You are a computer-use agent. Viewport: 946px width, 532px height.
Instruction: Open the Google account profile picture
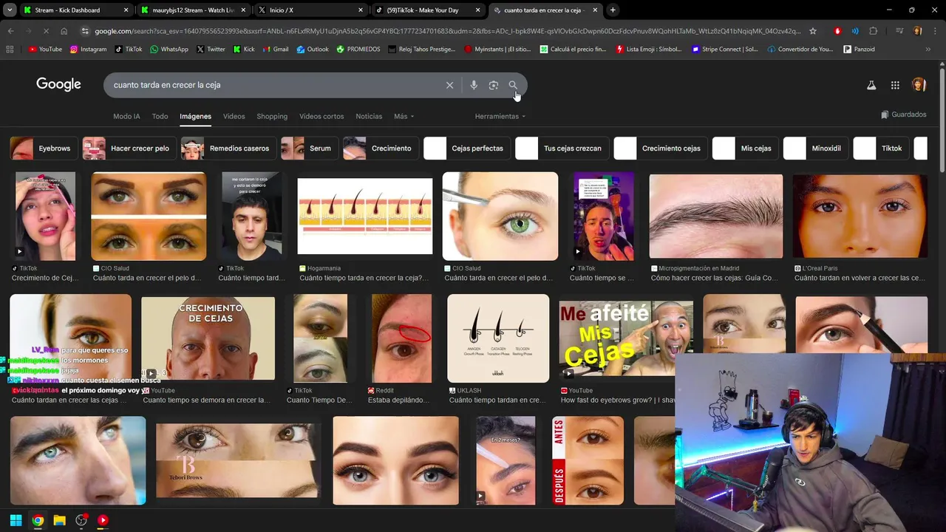coord(919,85)
